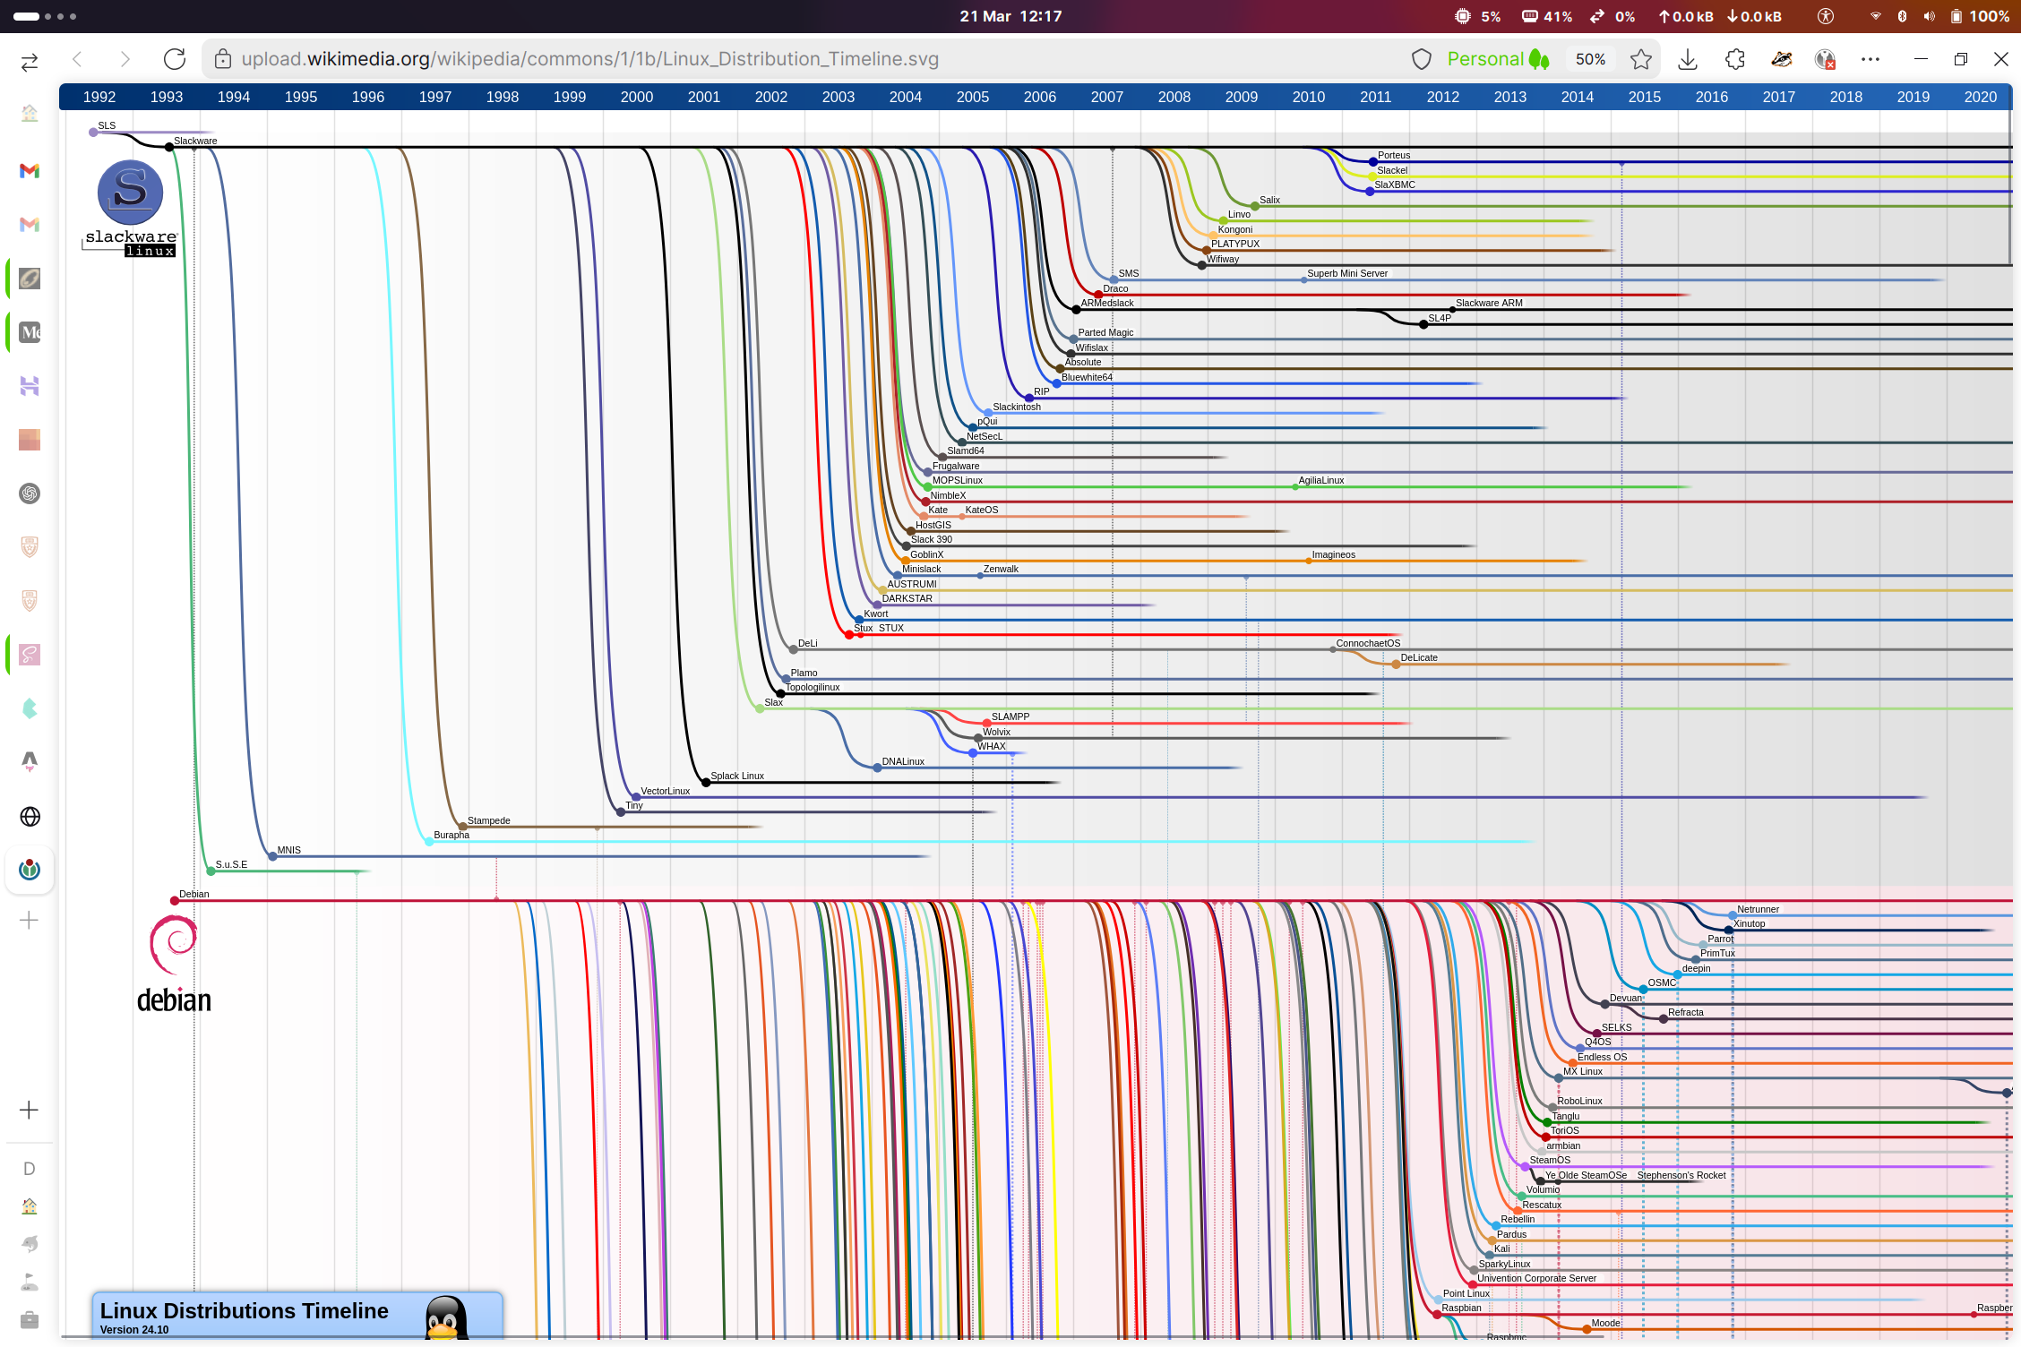
Task: Click the 'Raspbian' label on Debian branch
Action: click(x=1461, y=1308)
